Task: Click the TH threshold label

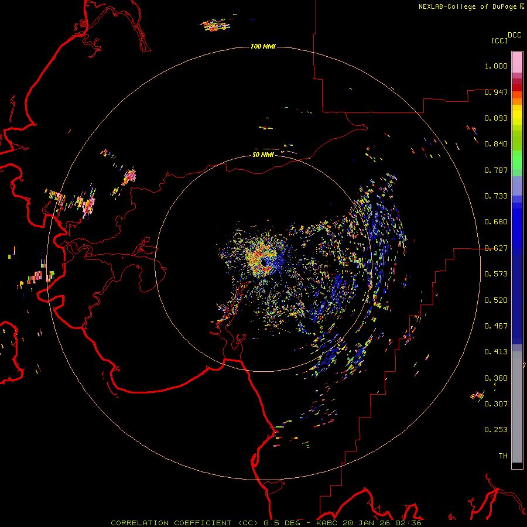Action: click(503, 456)
